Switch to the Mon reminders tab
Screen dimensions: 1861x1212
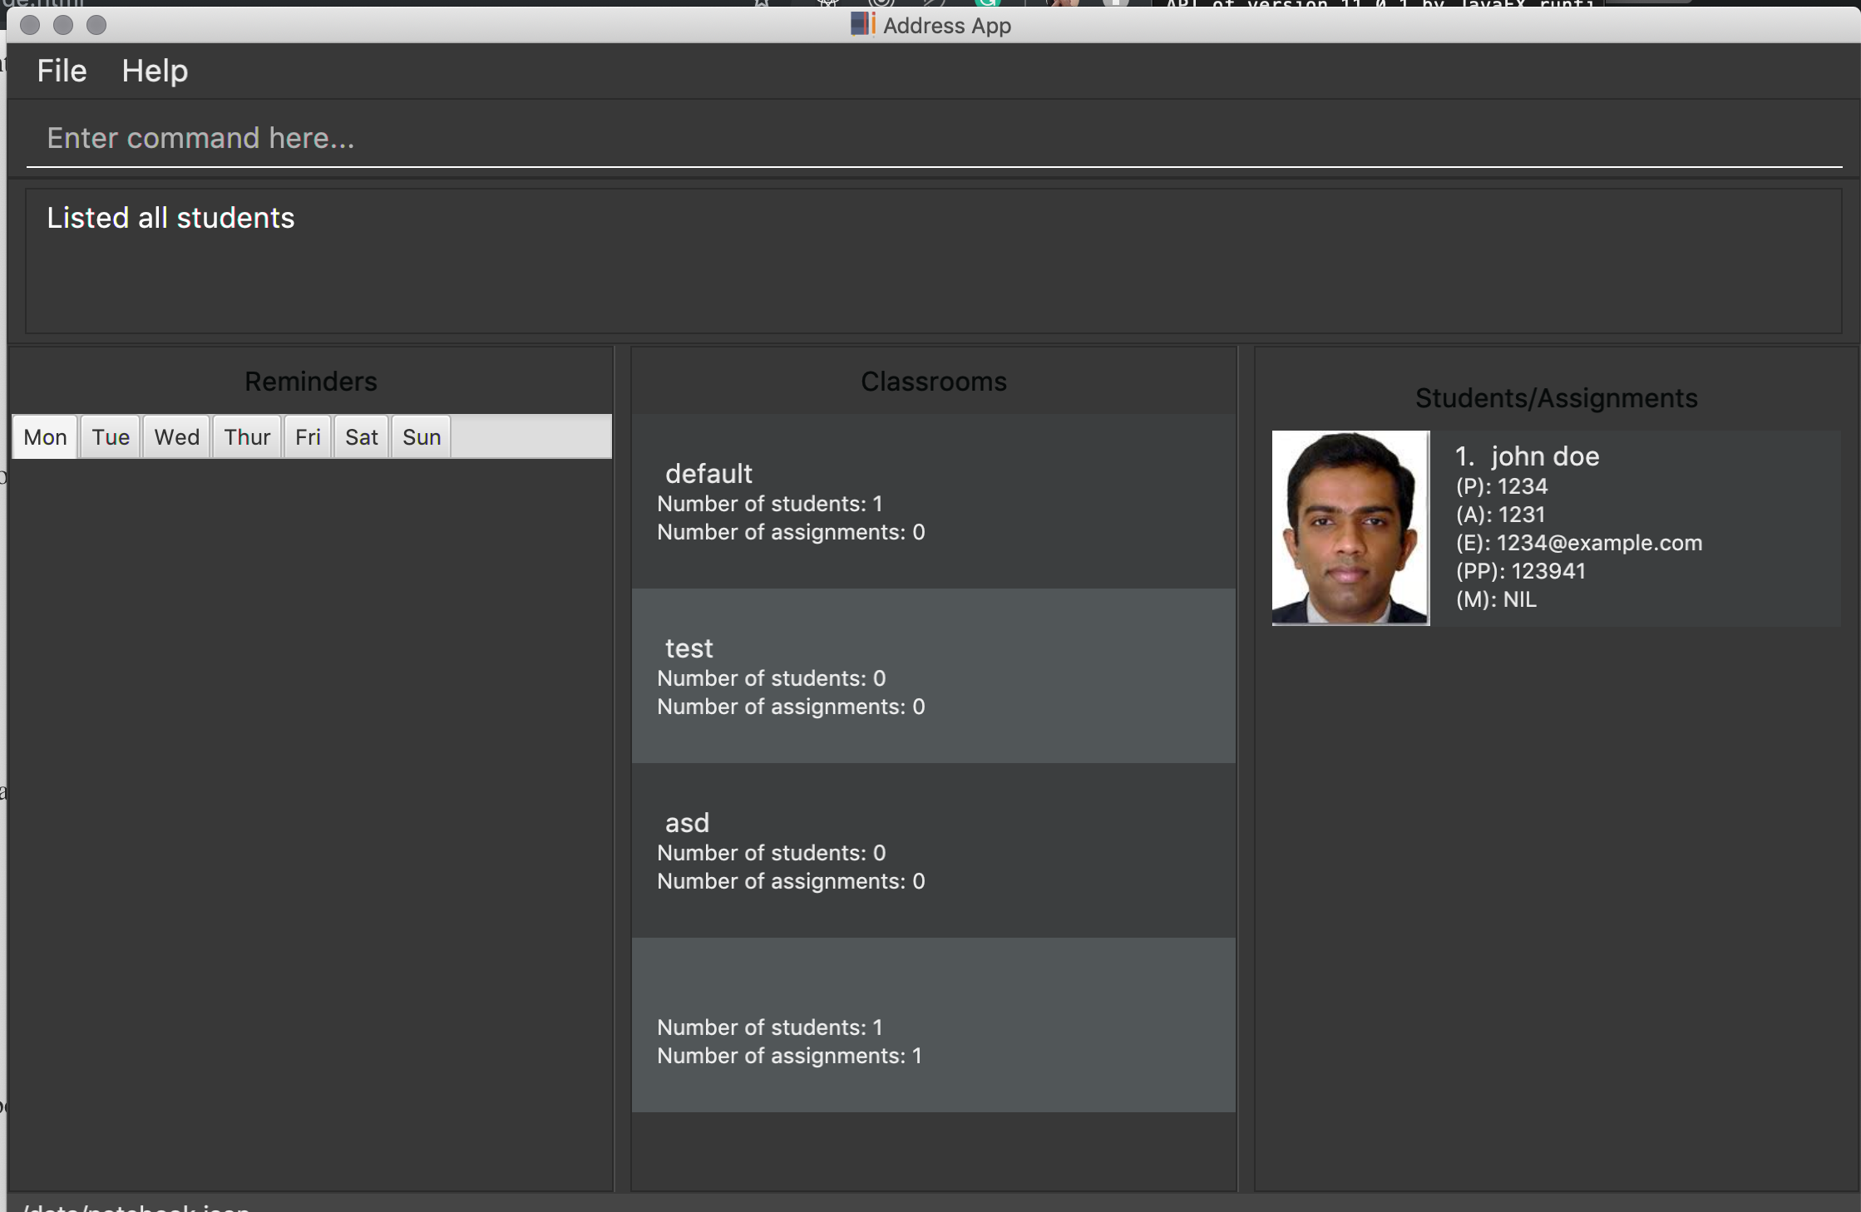point(45,437)
